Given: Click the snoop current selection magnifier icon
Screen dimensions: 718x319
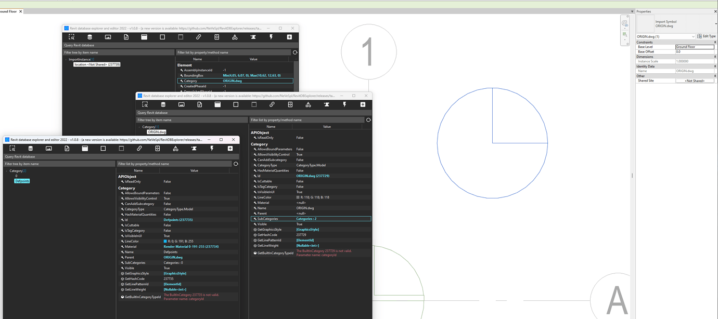Looking at the screenshot, I should (x=12, y=148).
